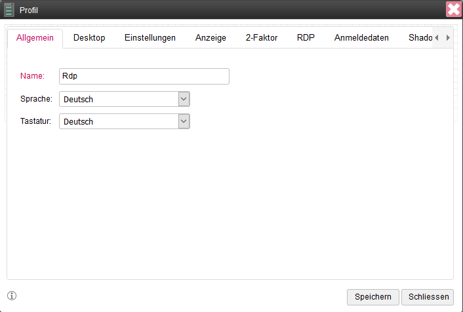This screenshot has height=312, width=463.
Task: Close the Profil dialog with the X
Action: tap(453, 9)
